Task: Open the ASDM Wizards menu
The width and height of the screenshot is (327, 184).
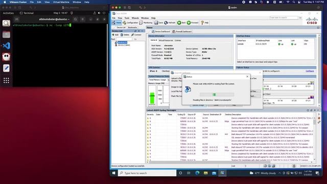Action: [135, 18]
